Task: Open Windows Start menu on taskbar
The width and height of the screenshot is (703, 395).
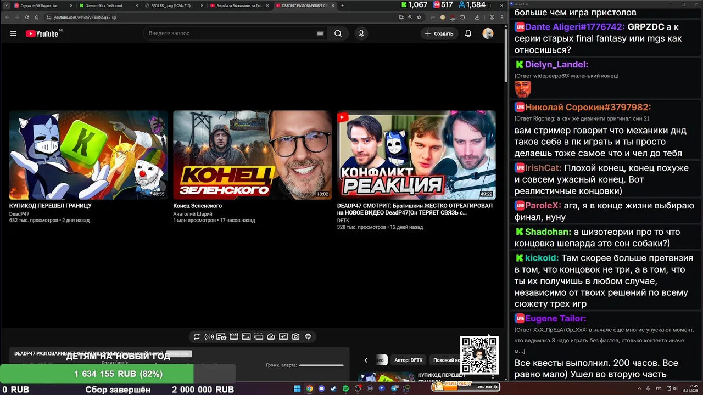Action: pyautogui.click(x=297, y=389)
